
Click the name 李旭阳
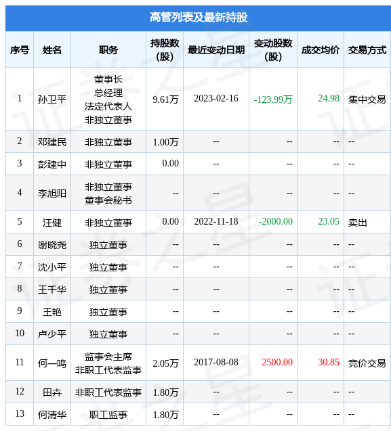(x=52, y=194)
